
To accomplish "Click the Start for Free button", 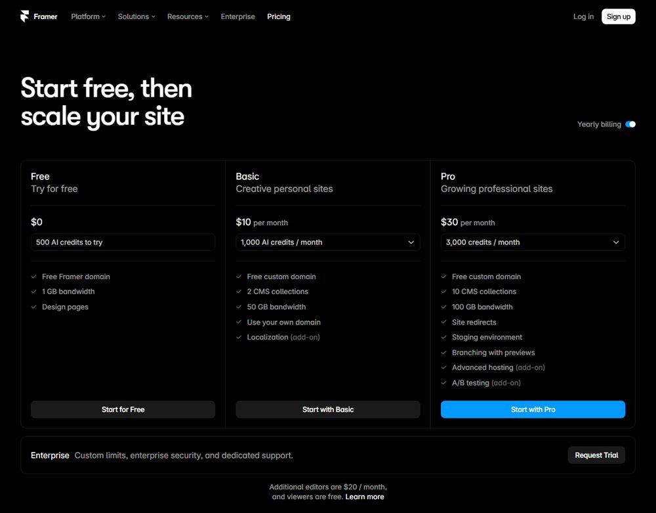I will tap(123, 410).
